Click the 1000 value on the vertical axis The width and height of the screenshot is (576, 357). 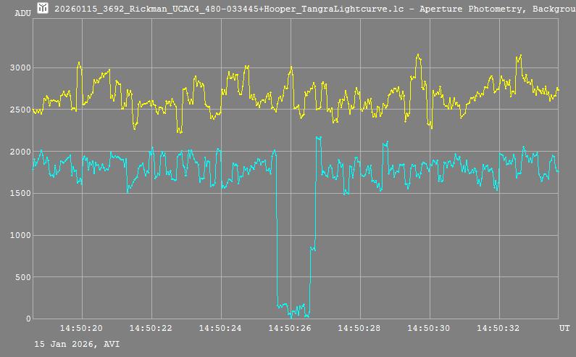coord(20,236)
